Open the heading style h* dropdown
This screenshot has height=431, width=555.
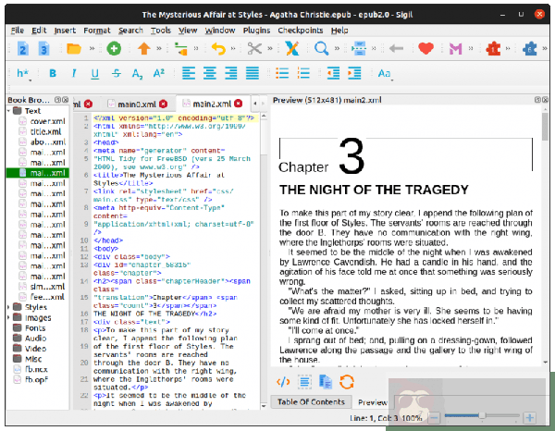click(22, 73)
